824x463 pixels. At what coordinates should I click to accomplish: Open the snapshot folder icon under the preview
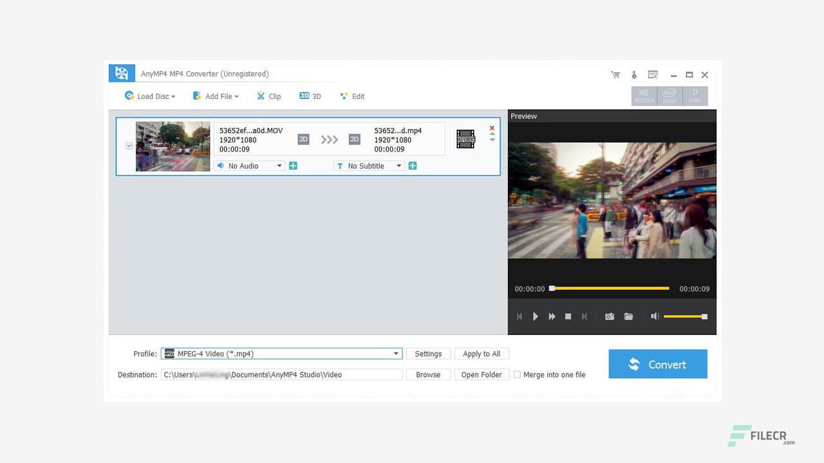[628, 316]
